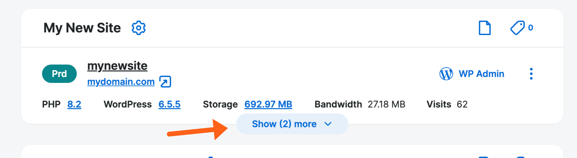Go to WP Admin
The width and height of the screenshot is (577, 158).
coord(481,74)
